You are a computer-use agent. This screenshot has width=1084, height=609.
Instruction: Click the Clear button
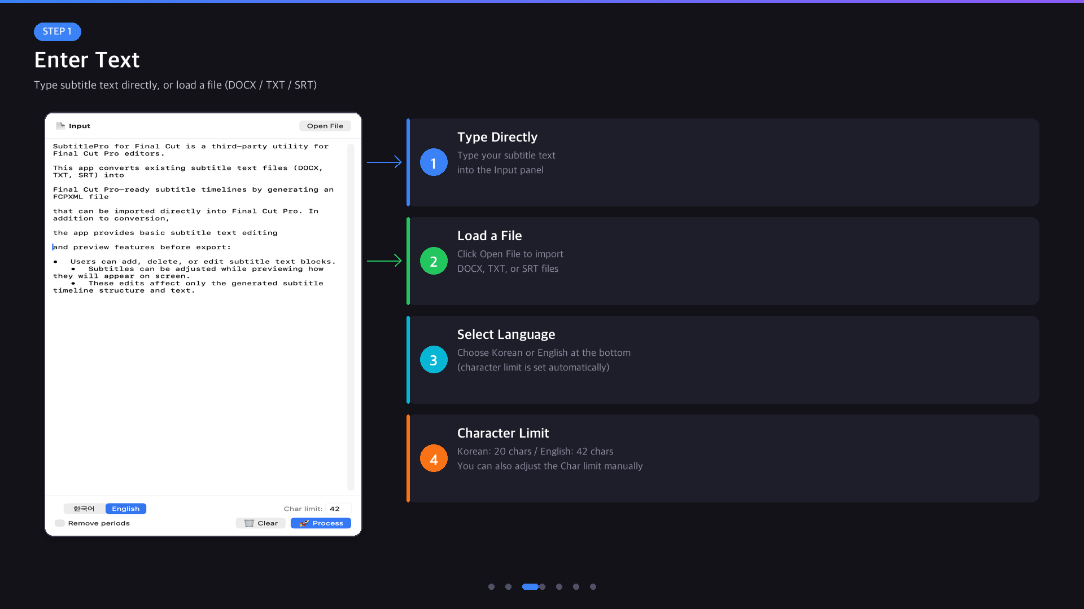click(x=260, y=523)
